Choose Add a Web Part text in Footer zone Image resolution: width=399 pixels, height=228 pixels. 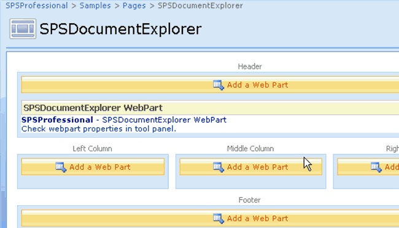coord(257,218)
